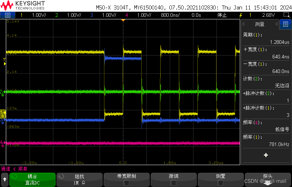Select channel 4 scale 1.00V/
The width and height of the screenshot is (292, 187).
click(144, 15)
